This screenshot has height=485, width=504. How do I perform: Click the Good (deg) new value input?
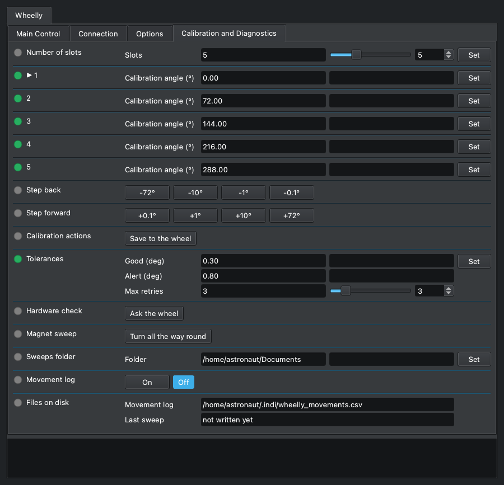tap(391, 261)
